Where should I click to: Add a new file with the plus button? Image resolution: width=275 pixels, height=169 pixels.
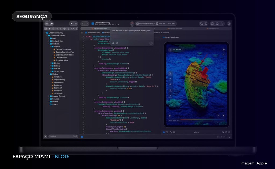[45, 136]
